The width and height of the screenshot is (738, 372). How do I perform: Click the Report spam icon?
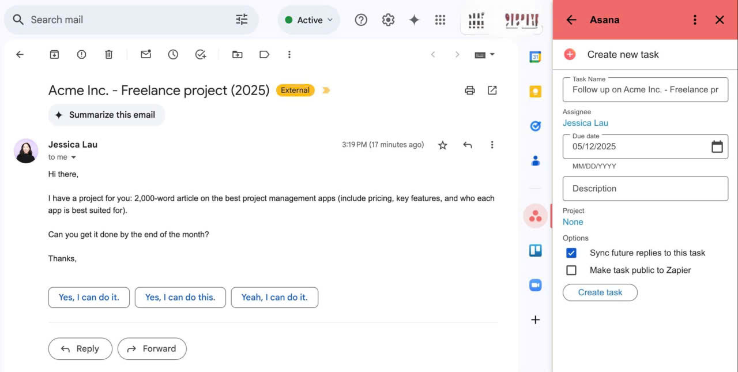(x=81, y=54)
